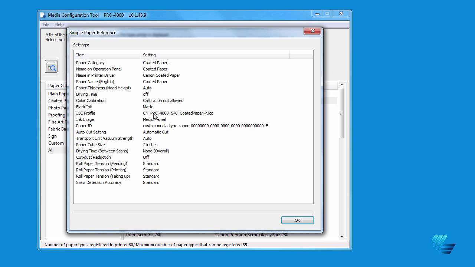Screen dimensions: 475x267
Task: Click the Item column header
Action: click(x=107, y=55)
